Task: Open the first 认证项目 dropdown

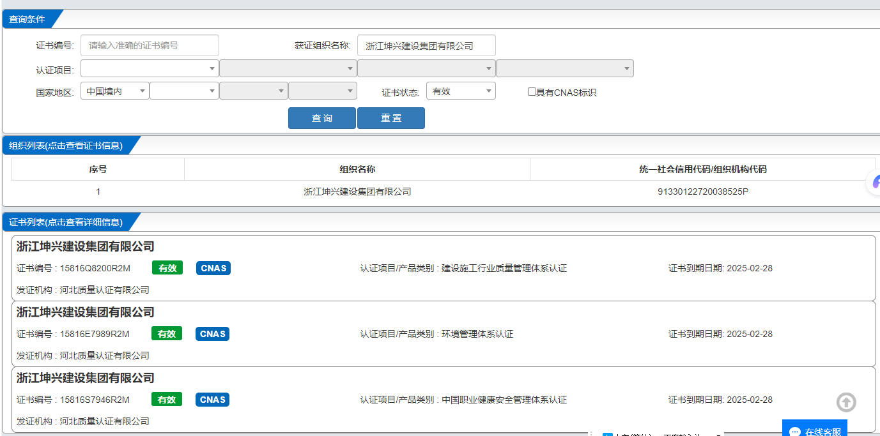Action: [x=150, y=68]
